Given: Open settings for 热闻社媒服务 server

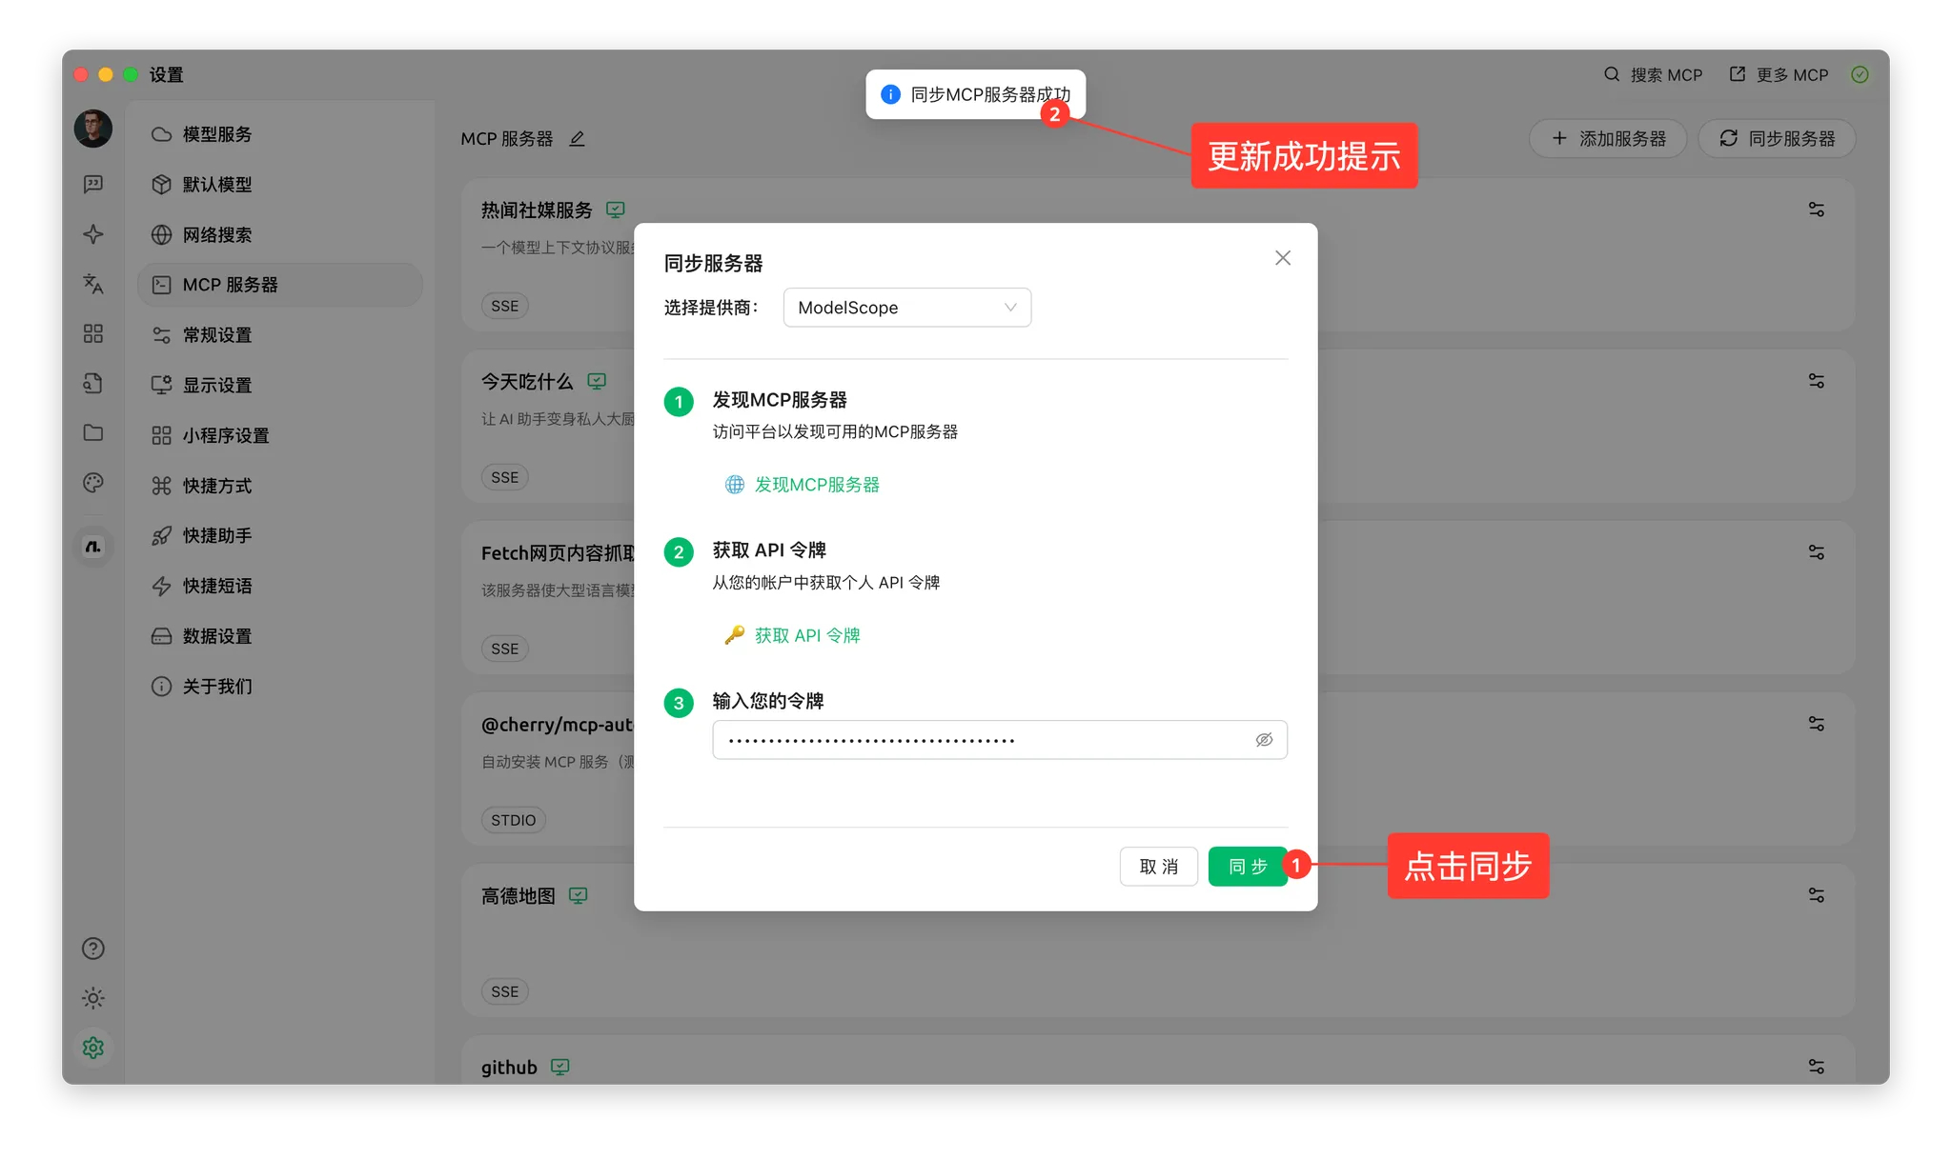Looking at the screenshot, I should click(1816, 210).
